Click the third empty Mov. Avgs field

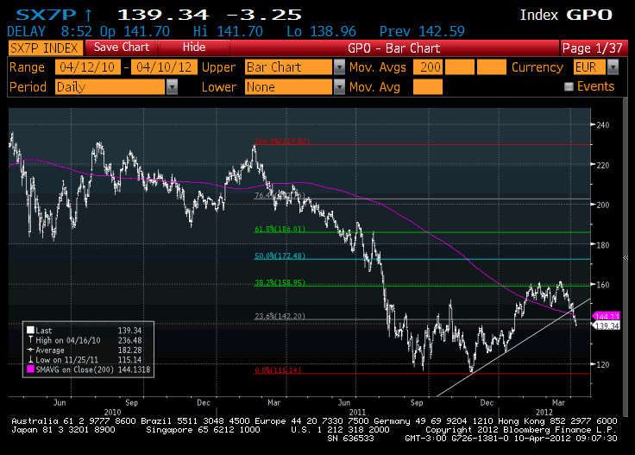pyautogui.click(x=492, y=67)
